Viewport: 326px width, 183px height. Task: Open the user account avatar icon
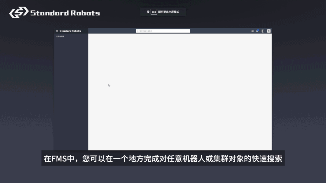tap(263, 31)
